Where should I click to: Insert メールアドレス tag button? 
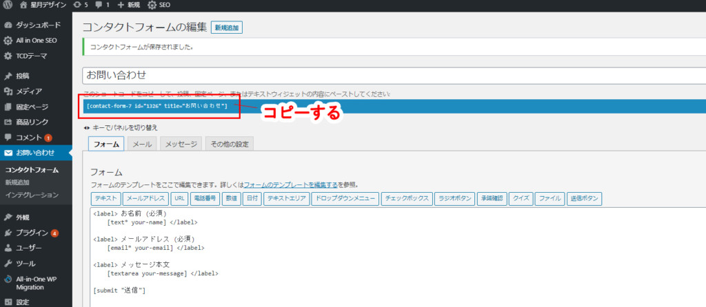[x=146, y=198]
